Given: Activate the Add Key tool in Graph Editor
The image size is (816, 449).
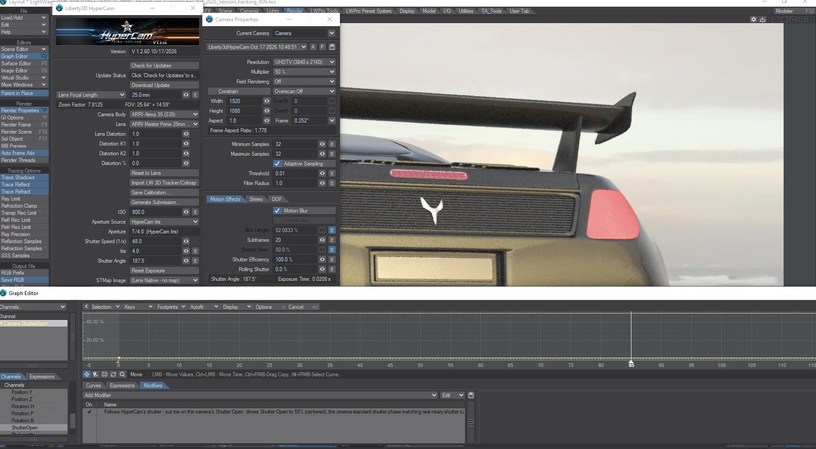Looking at the screenshot, I should [95, 374].
